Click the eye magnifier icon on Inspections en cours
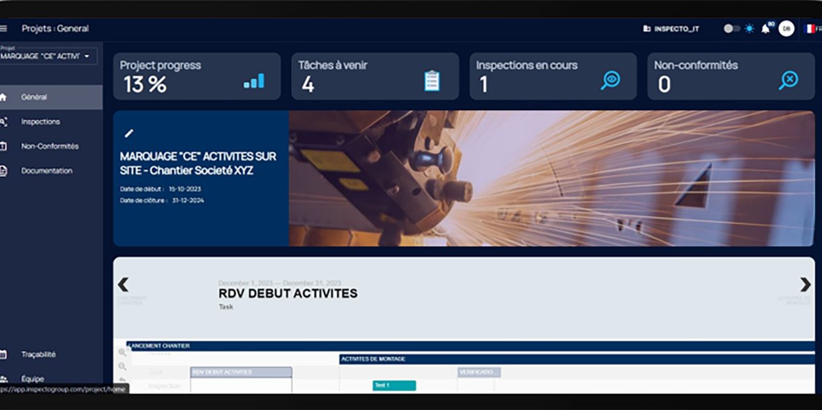This screenshot has width=822, height=410. coord(610,81)
